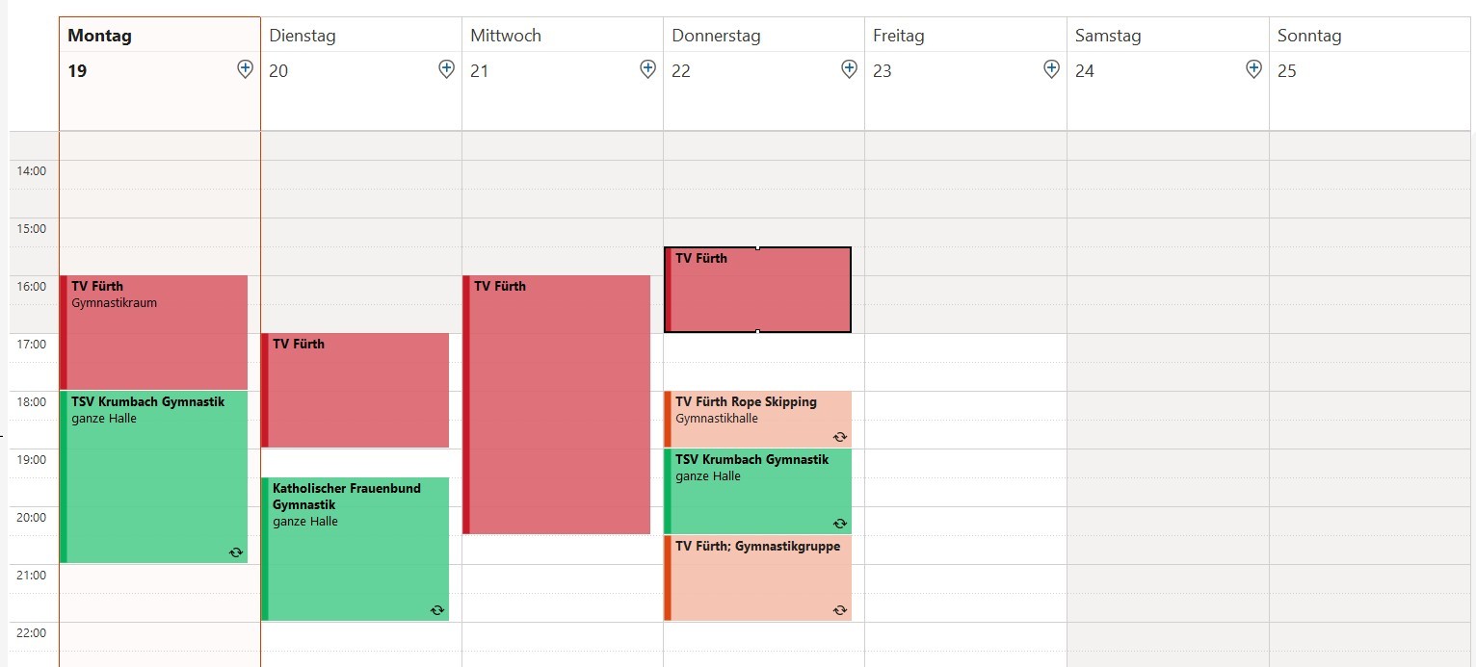This screenshot has width=1476, height=667.
Task: Click recurrence icon on Monday TSV Krumbach event
Action: click(x=235, y=552)
